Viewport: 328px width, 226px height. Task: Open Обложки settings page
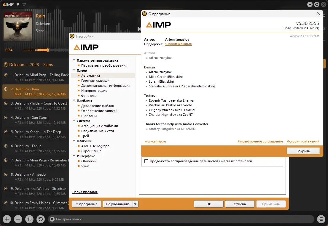coord(89,161)
